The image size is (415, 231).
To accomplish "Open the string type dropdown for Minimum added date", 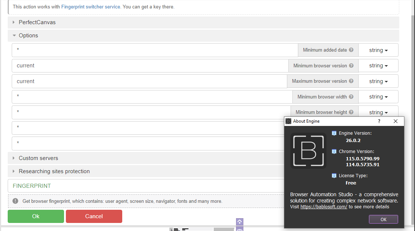I will pyautogui.click(x=378, y=50).
